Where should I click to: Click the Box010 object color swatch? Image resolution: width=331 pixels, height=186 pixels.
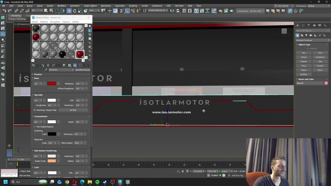pyautogui.click(x=326, y=83)
